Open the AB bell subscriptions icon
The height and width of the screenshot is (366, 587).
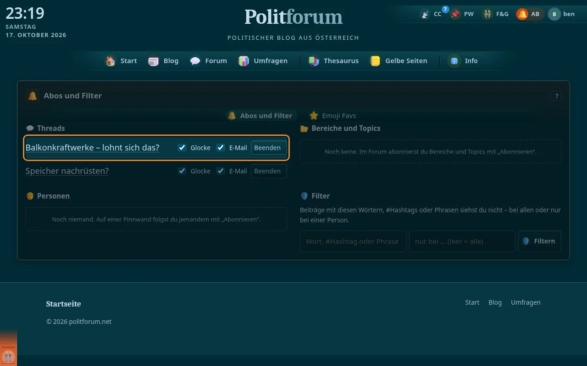tap(522, 14)
